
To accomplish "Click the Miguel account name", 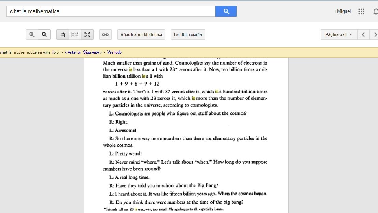I will pyautogui.click(x=344, y=11).
